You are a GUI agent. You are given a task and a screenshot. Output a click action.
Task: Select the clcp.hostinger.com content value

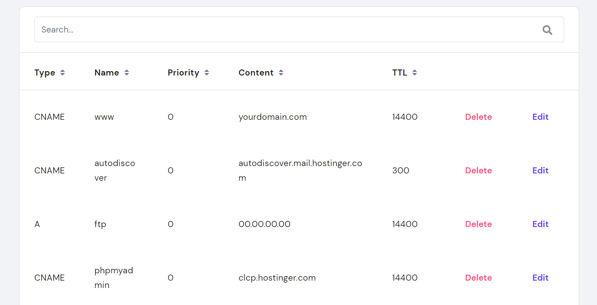pyautogui.click(x=277, y=278)
